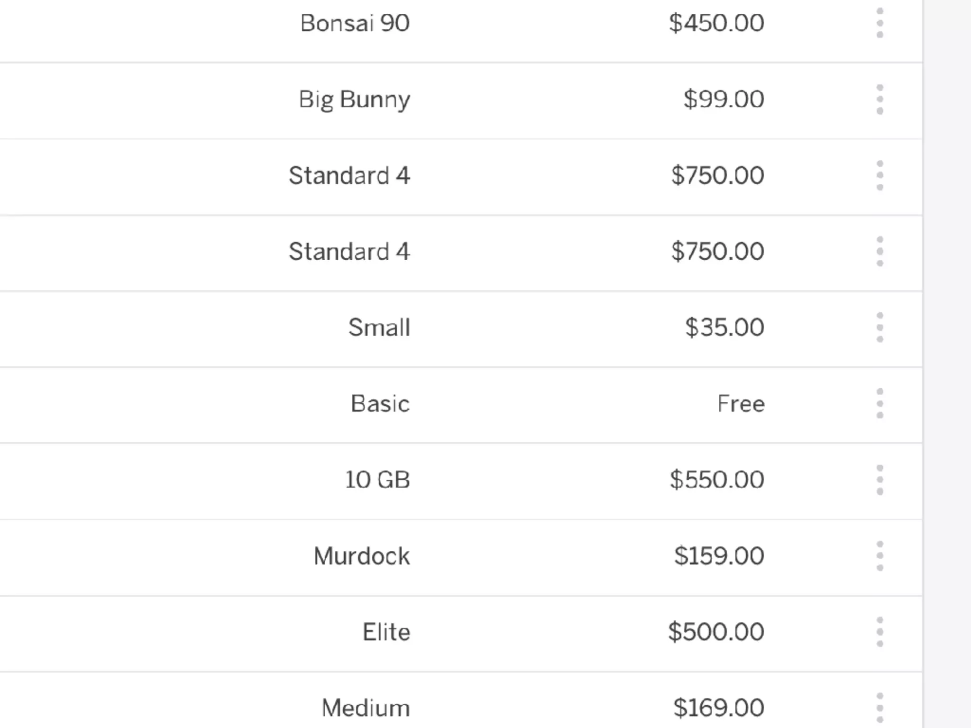
Task: Select the Small plan name
Action: 379,328
